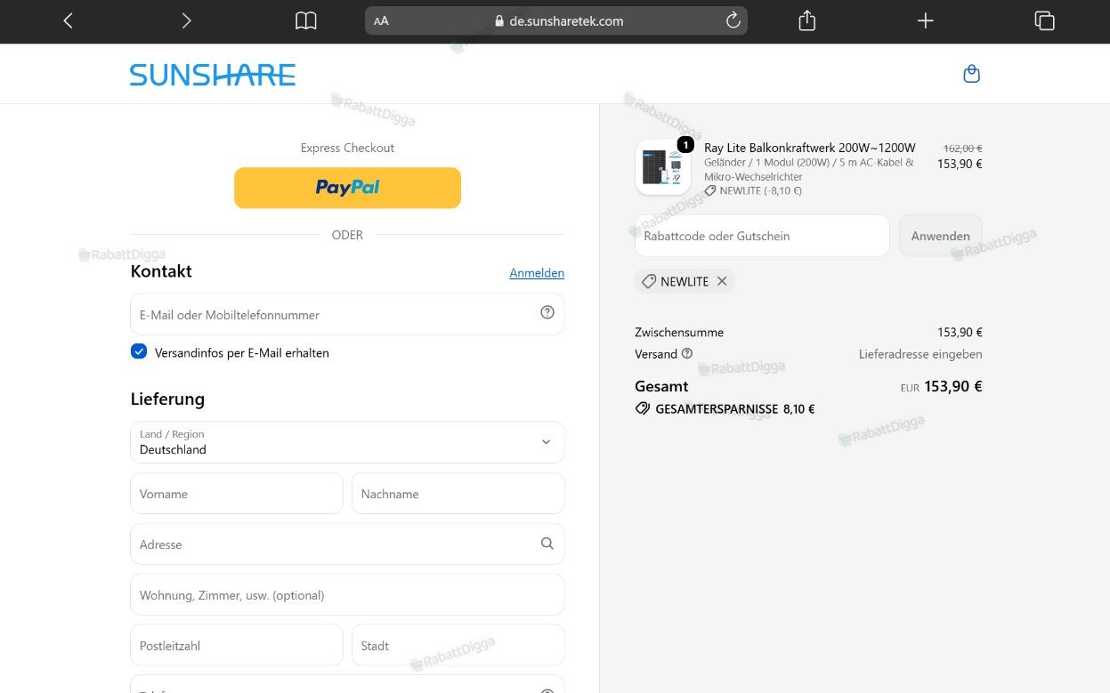Click the Zwischensumme label
This screenshot has height=693, width=1110.
point(679,332)
